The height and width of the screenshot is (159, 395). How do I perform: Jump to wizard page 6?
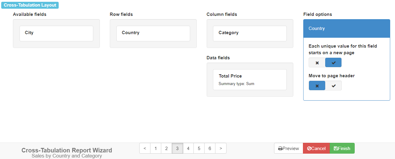[x=210, y=148]
